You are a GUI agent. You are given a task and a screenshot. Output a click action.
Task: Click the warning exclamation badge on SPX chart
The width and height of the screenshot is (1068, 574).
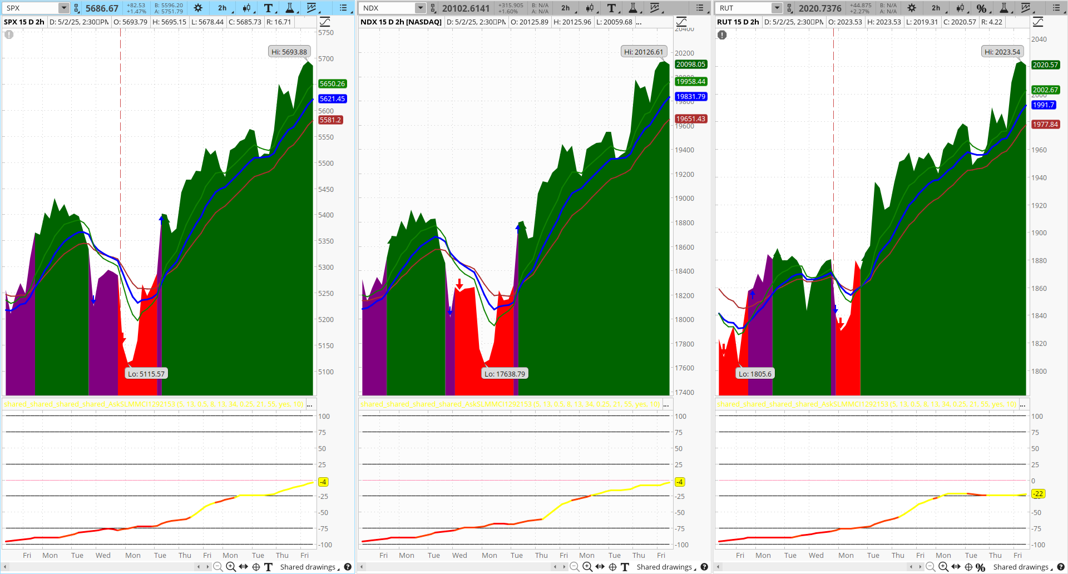(8, 34)
